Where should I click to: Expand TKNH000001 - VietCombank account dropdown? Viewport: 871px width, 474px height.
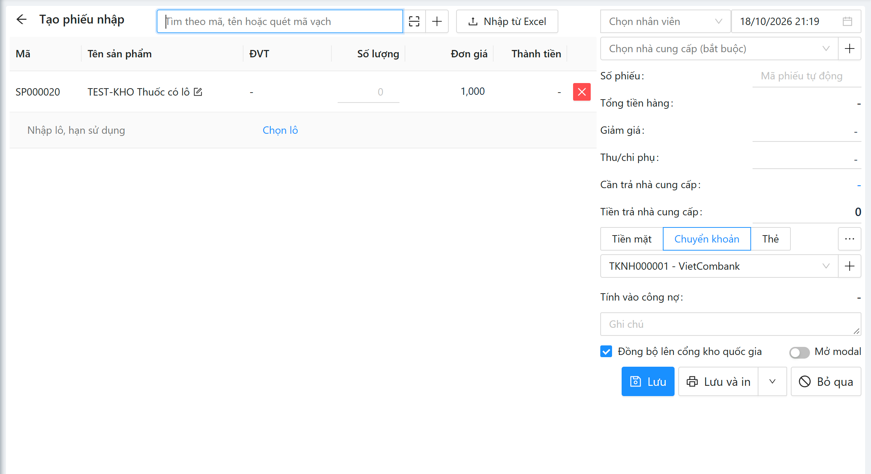click(719, 266)
